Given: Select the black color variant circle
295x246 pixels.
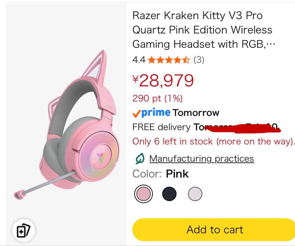Looking at the screenshot, I should click(169, 194).
